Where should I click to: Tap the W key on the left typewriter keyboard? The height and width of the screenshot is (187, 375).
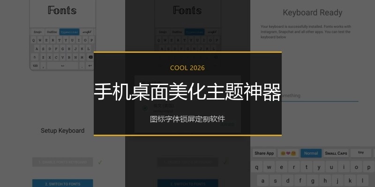click(x=40, y=40)
